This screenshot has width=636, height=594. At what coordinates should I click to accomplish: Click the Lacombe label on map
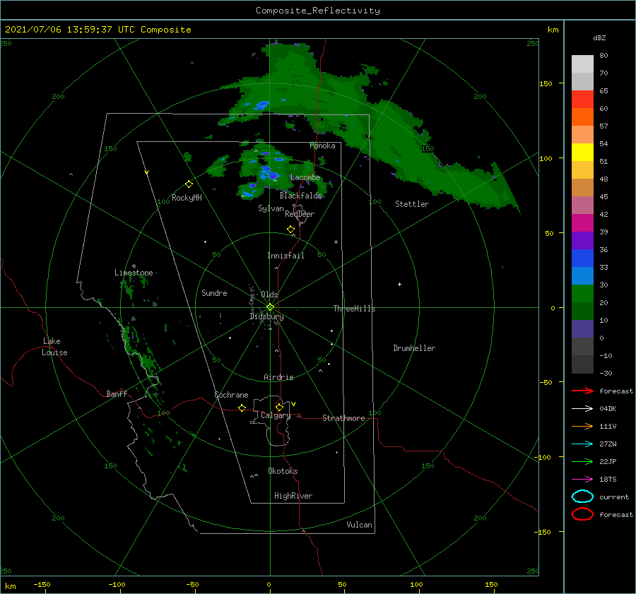point(305,177)
